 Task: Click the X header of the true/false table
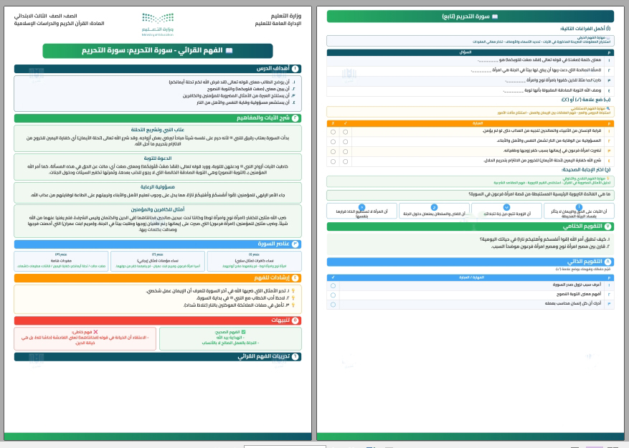[x=333, y=123]
